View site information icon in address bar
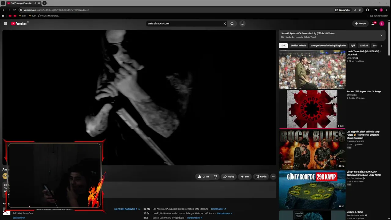 (x=21, y=10)
